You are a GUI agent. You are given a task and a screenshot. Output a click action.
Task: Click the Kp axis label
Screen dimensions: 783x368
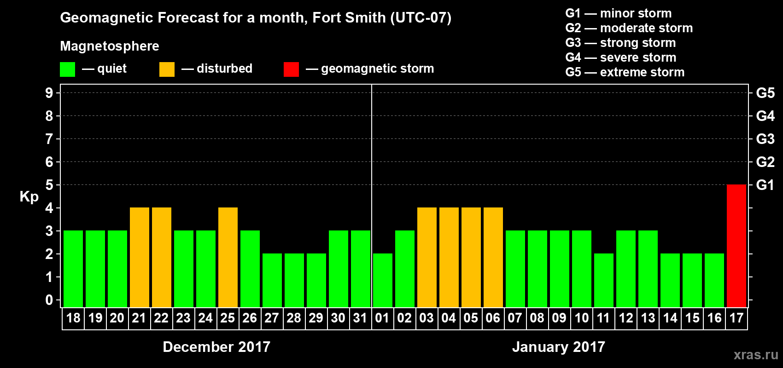point(29,197)
